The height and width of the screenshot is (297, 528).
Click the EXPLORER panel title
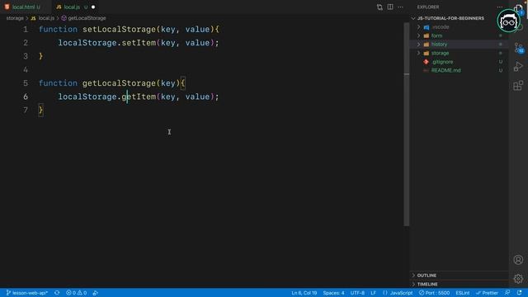pyautogui.click(x=428, y=7)
